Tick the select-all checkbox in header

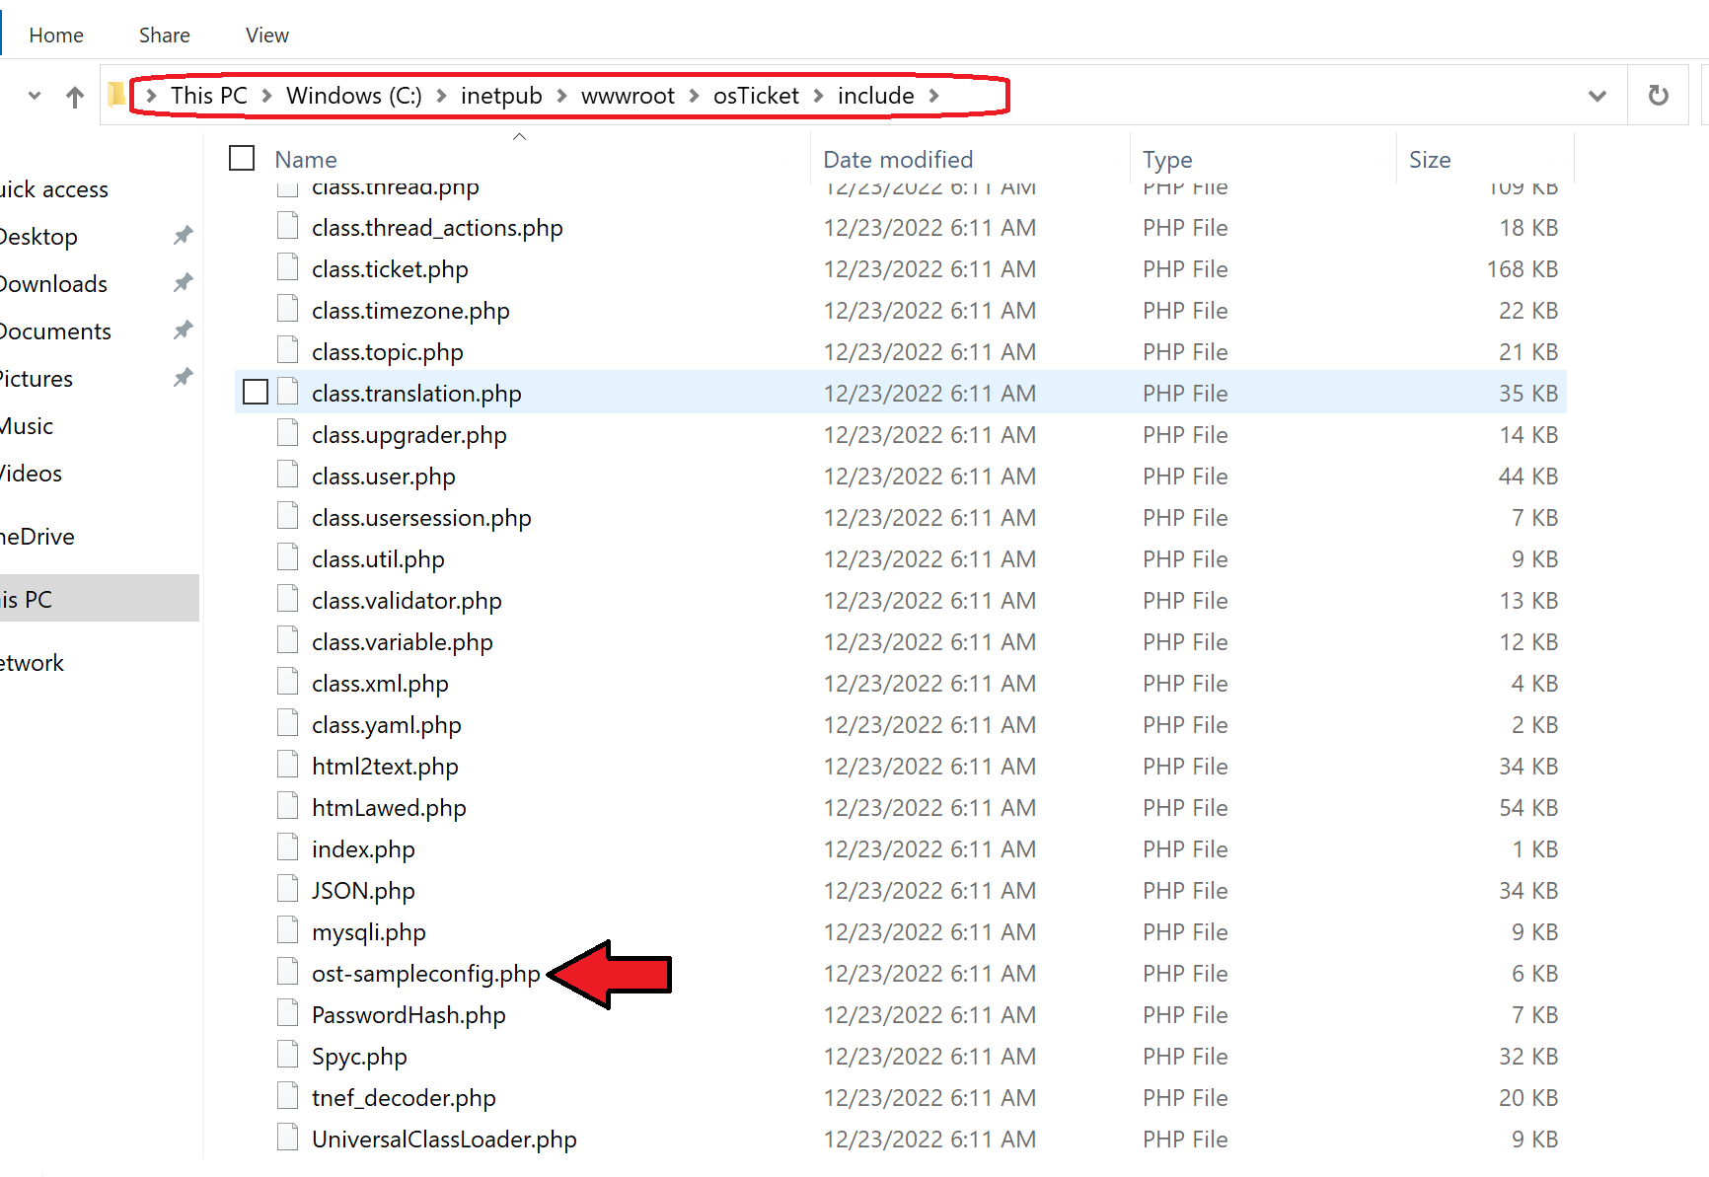tap(242, 158)
